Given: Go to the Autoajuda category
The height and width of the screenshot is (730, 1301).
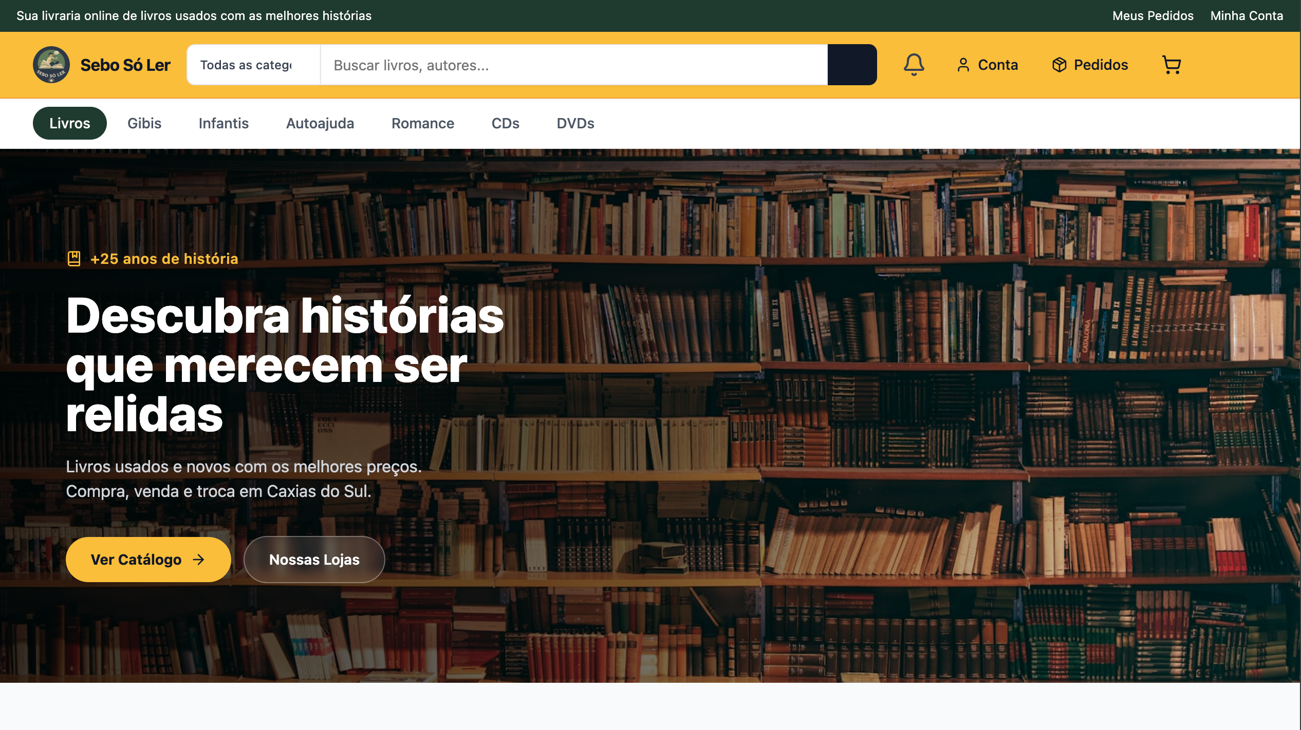Looking at the screenshot, I should (x=320, y=123).
